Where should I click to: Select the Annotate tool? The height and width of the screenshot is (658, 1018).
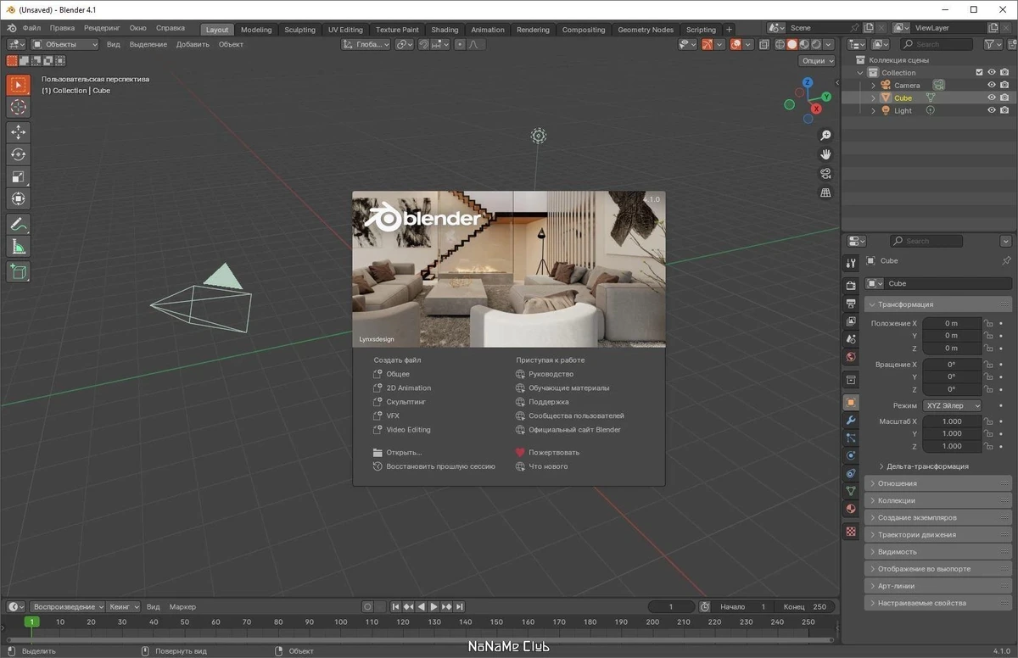tap(18, 225)
